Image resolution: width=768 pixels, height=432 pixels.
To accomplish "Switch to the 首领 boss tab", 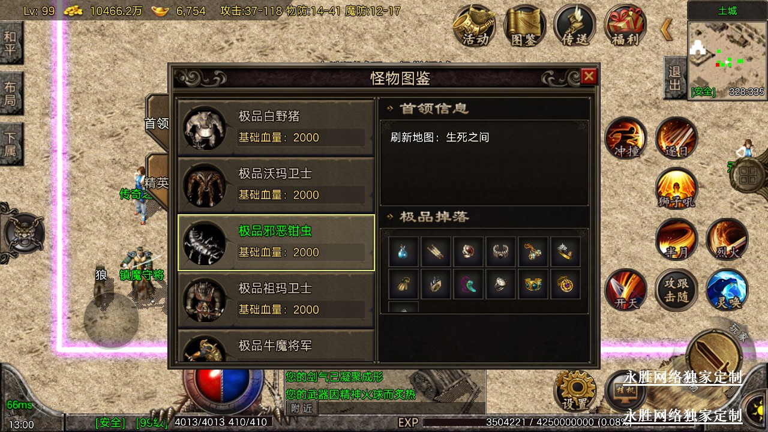I will click(157, 122).
